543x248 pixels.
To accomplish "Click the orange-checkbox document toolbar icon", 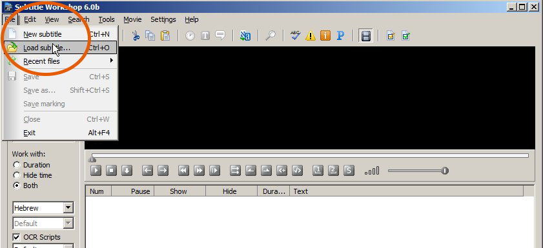I will pyautogui.click(x=391, y=35).
